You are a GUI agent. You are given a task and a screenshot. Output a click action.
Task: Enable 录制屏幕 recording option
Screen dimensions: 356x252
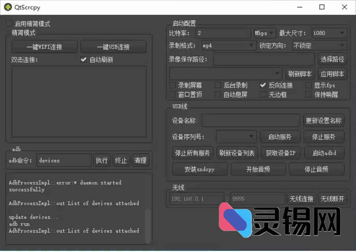(x=172, y=85)
